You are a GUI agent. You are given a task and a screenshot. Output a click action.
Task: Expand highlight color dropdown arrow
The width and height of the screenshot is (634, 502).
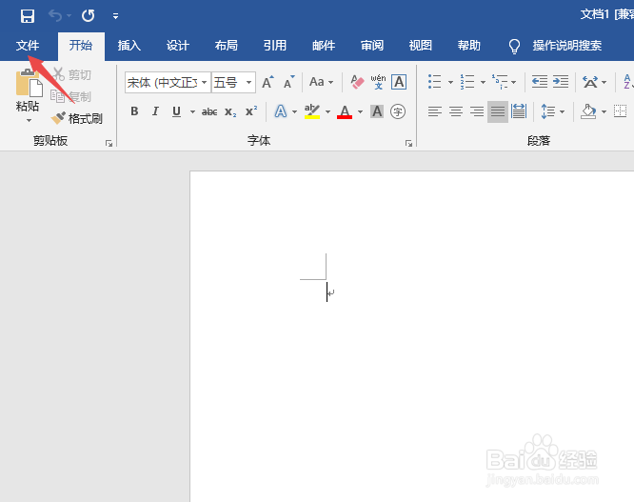pos(327,111)
